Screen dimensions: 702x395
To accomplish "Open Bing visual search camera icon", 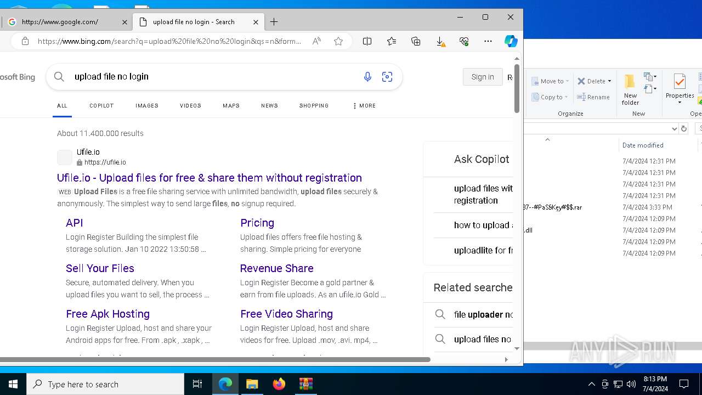I will pos(387,77).
